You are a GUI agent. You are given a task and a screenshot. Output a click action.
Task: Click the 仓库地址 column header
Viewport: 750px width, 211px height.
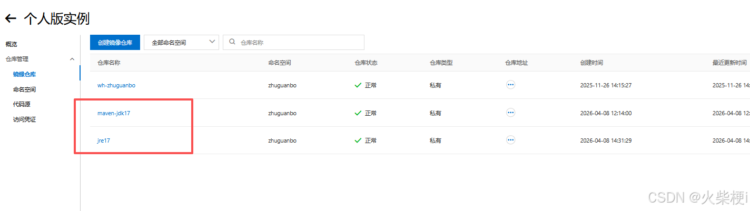pos(517,63)
